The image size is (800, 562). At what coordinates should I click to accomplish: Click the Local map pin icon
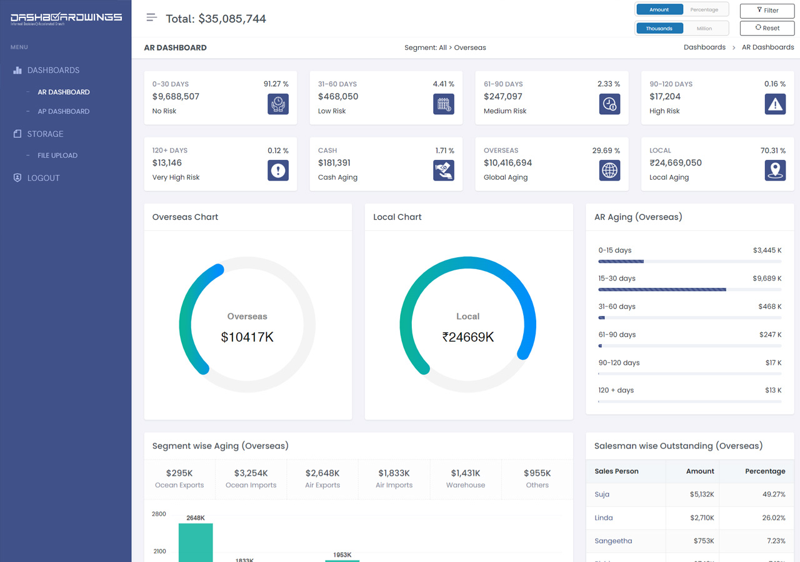point(775,170)
